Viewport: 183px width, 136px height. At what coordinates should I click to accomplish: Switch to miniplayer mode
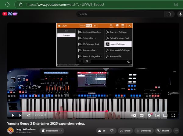point(157,115)
